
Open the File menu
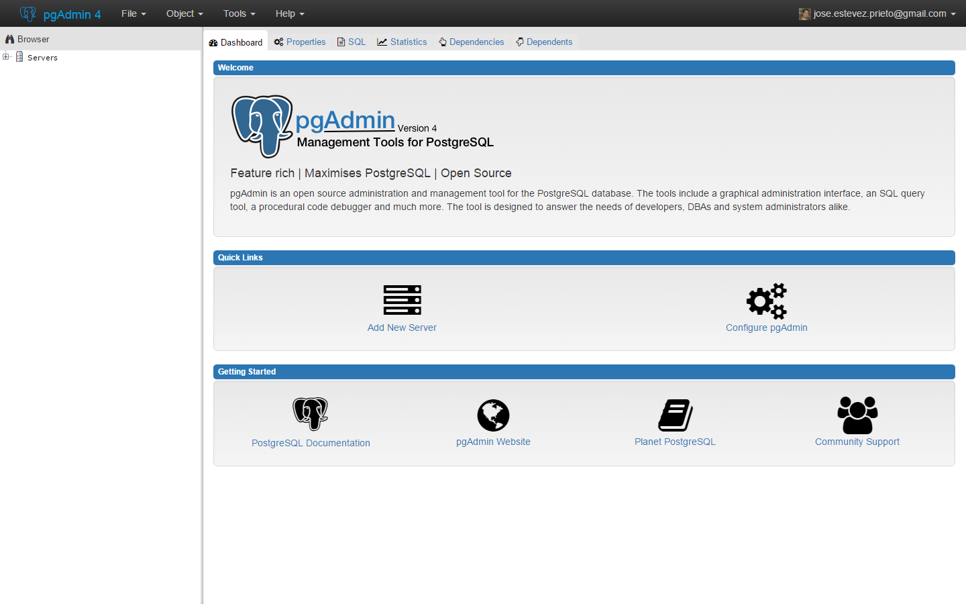click(x=133, y=13)
